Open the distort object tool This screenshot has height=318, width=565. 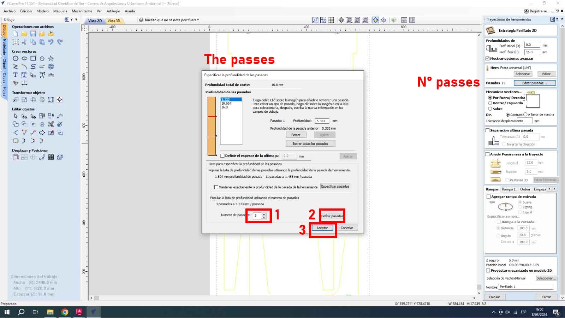[51, 100]
